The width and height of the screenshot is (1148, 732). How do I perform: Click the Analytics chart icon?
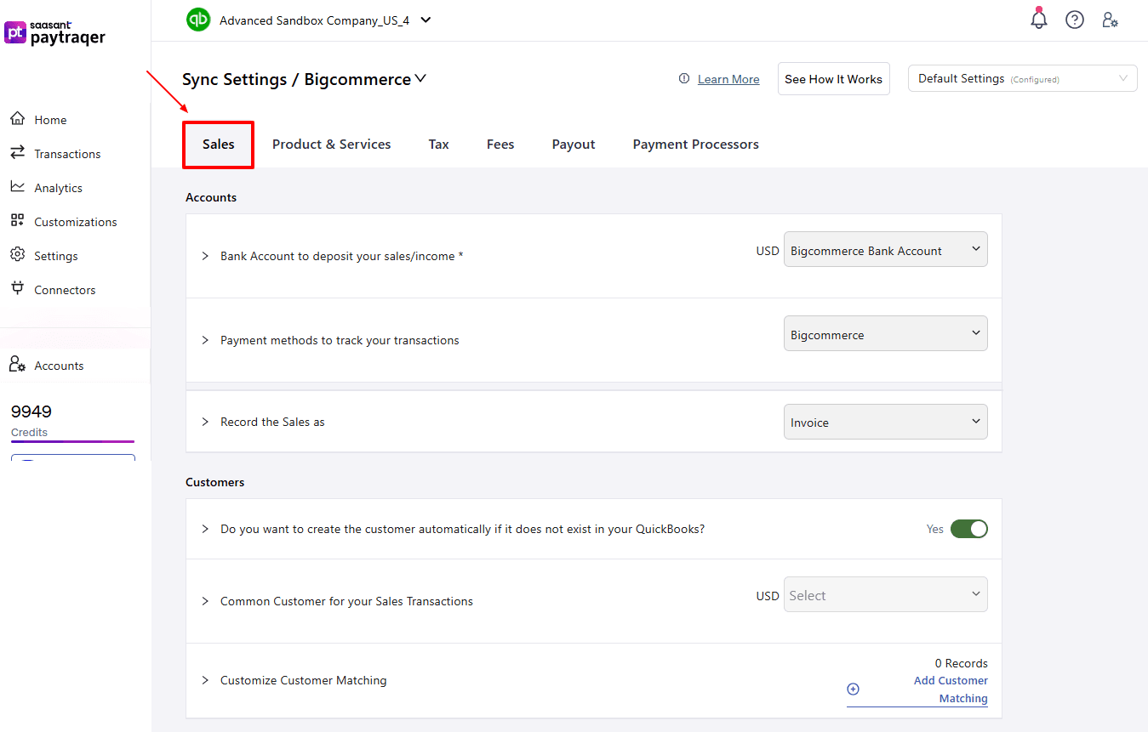(17, 187)
